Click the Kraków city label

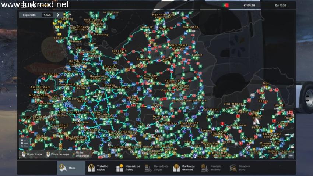coord(182,86)
